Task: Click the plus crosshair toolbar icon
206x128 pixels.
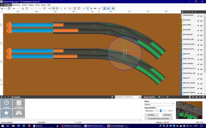Action: [x=65, y=8]
